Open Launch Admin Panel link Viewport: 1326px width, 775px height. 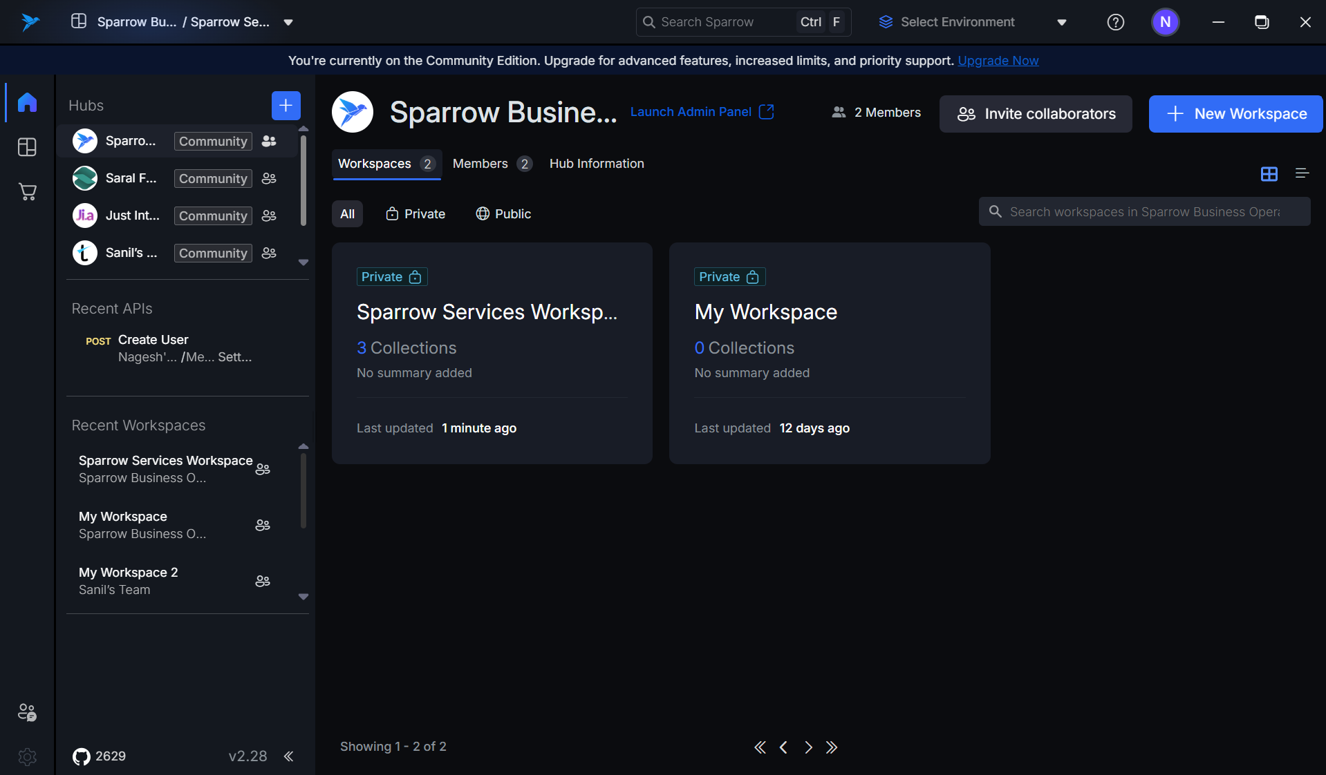[702, 112]
